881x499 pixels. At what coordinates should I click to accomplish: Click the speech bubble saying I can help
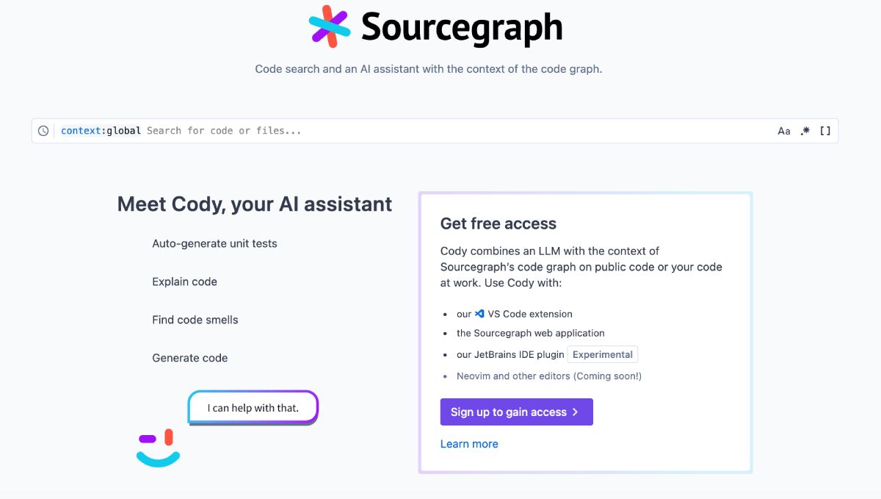click(253, 407)
